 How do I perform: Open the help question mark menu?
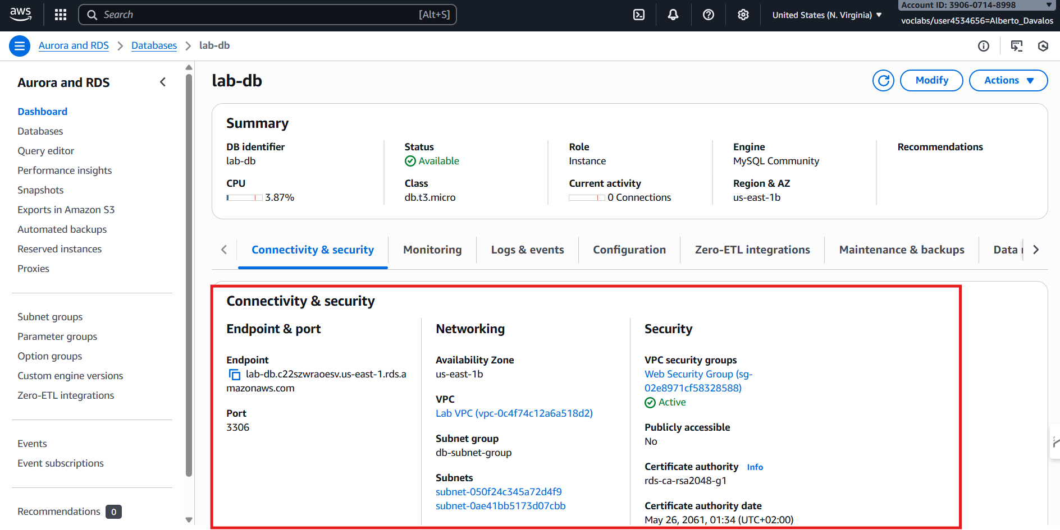(709, 15)
